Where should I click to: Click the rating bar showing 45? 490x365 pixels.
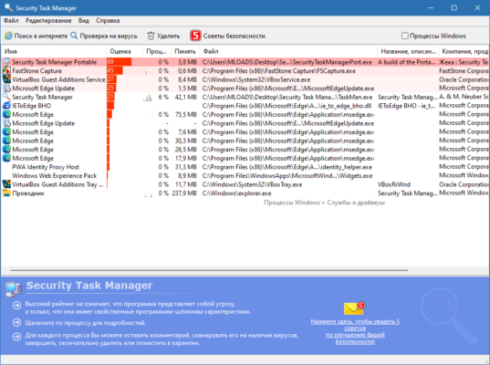coord(115,70)
